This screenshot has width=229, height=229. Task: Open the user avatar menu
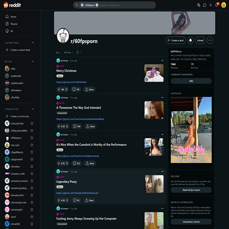(224, 5)
